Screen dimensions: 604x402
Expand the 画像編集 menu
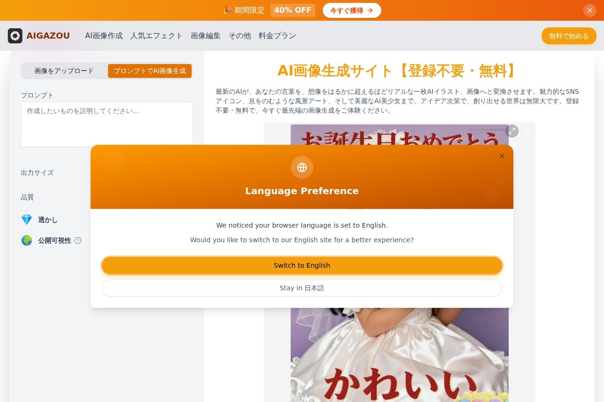click(206, 36)
